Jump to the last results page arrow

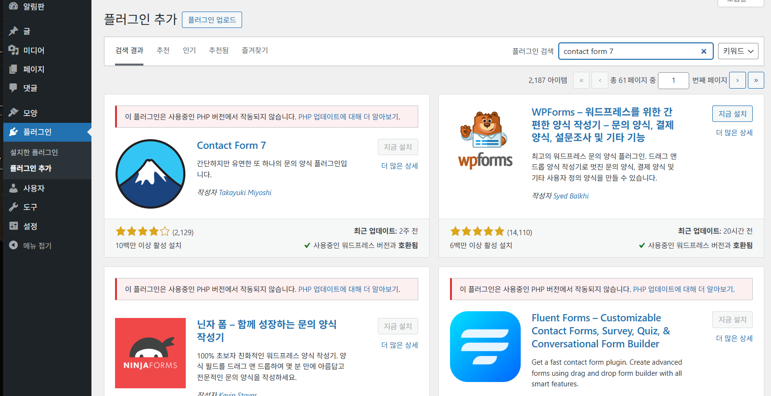coord(756,80)
